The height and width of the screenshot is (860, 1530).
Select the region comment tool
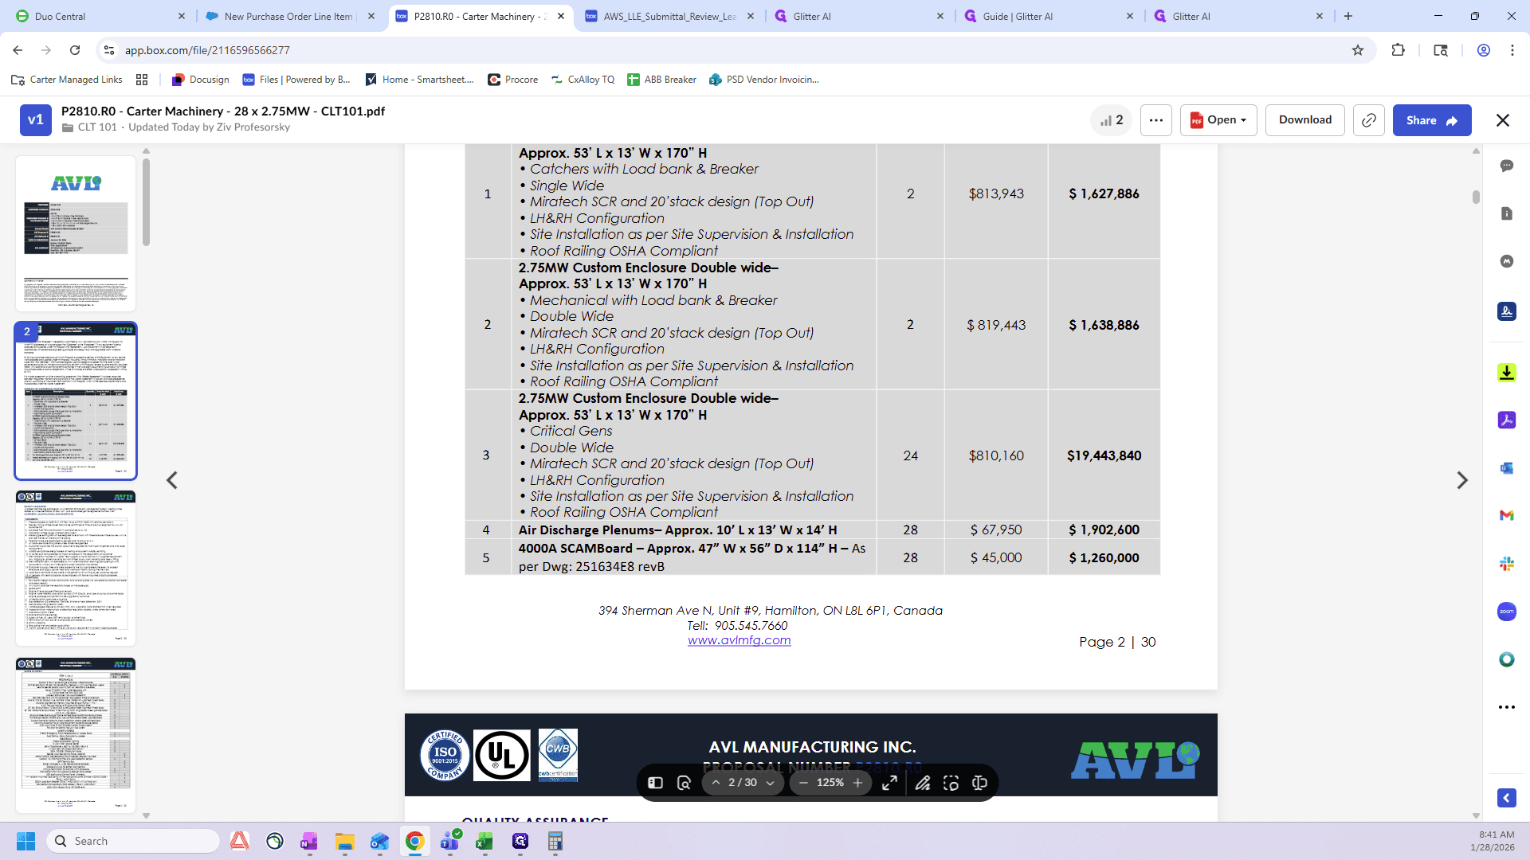[x=951, y=783]
